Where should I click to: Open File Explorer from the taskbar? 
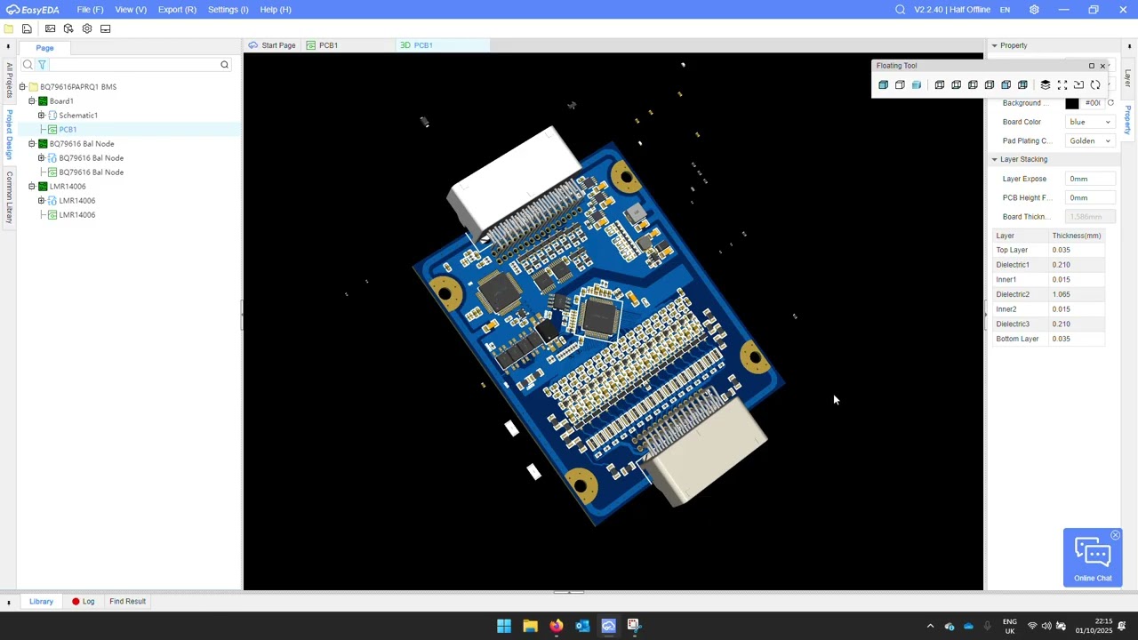[530, 626]
